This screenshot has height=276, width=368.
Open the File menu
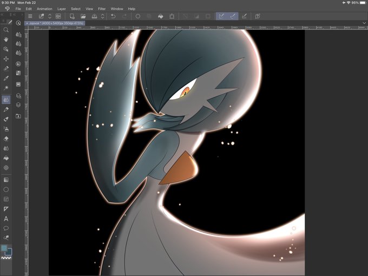click(x=18, y=9)
